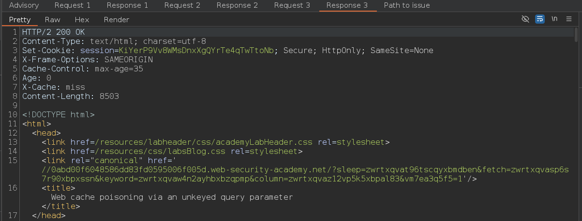Switch to Pretty view
Image resolution: width=582 pixels, height=221 pixels.
tap(20, 20)
